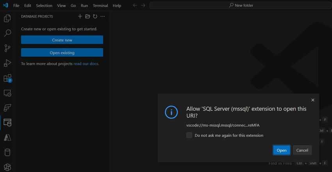332x172 pixels.
Task: Check Do not ask me again checkbox
Action: [189, 135]
